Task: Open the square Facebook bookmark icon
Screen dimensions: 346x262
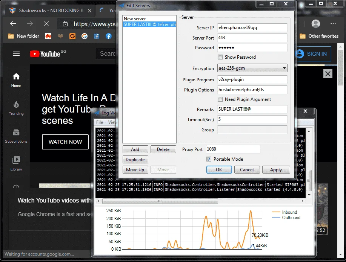Action: pos(97,36)
